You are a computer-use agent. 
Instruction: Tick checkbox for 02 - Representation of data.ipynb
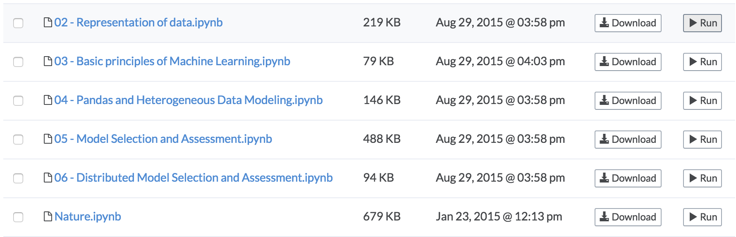[18, 23]
